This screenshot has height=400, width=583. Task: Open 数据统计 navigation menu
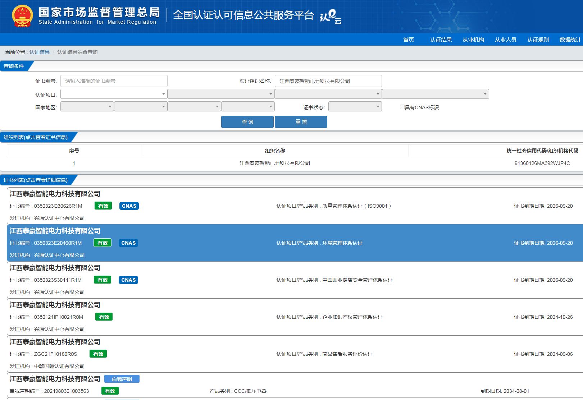pos(570,40)
